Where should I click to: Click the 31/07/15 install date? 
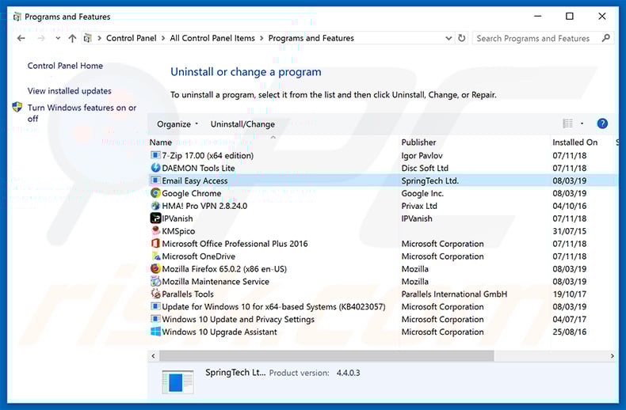point(569,231)
